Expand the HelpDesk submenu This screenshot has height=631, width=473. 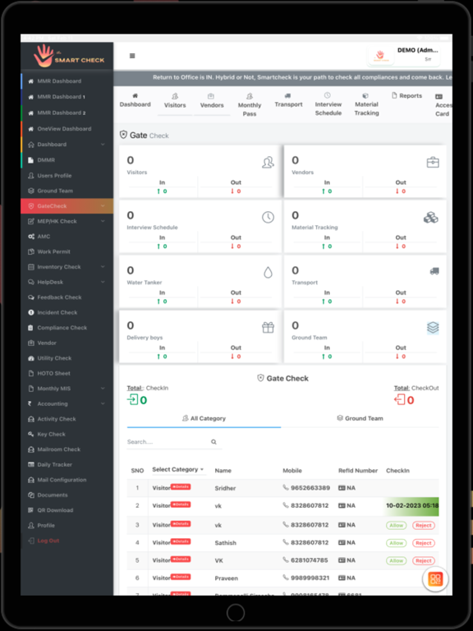[x=103, y=282]
